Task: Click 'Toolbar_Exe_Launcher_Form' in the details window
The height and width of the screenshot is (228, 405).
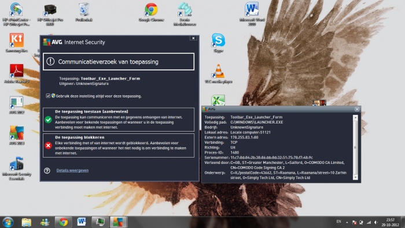Action: point(256,117)
